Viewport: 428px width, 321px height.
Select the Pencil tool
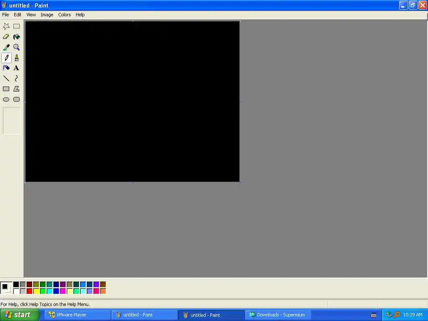6,58
